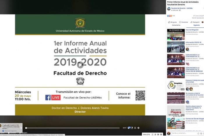Open the emoji picker in comment field
The width and height of the screenshot is (204, 136).
point(198,134)
